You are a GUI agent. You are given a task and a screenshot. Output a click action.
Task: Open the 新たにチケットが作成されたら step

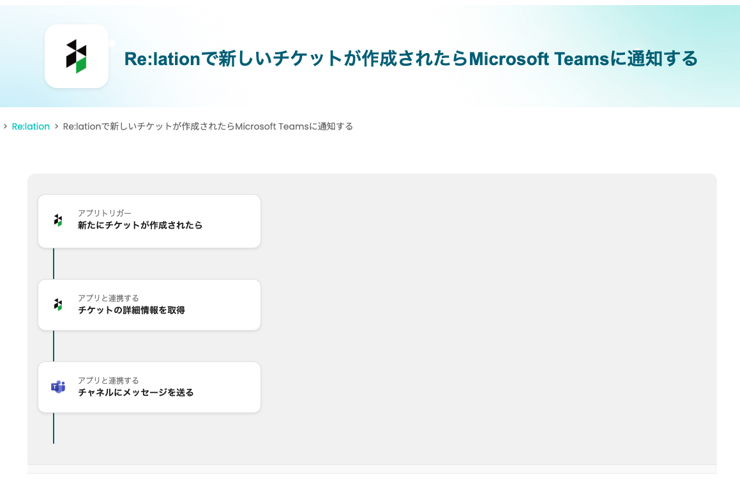click(140, 225)
